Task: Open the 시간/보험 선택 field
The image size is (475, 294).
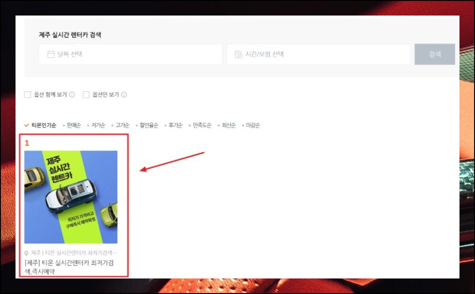Action: [318, 54]
